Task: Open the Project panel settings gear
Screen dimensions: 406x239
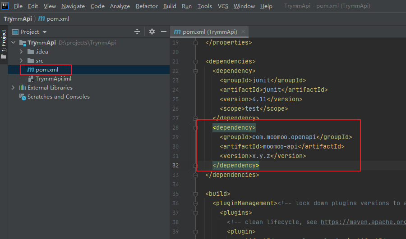Action: click(152, 32)
